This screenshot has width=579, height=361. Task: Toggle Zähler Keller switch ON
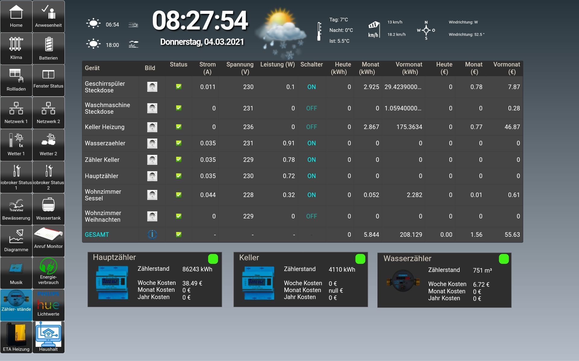coord(312,160)
